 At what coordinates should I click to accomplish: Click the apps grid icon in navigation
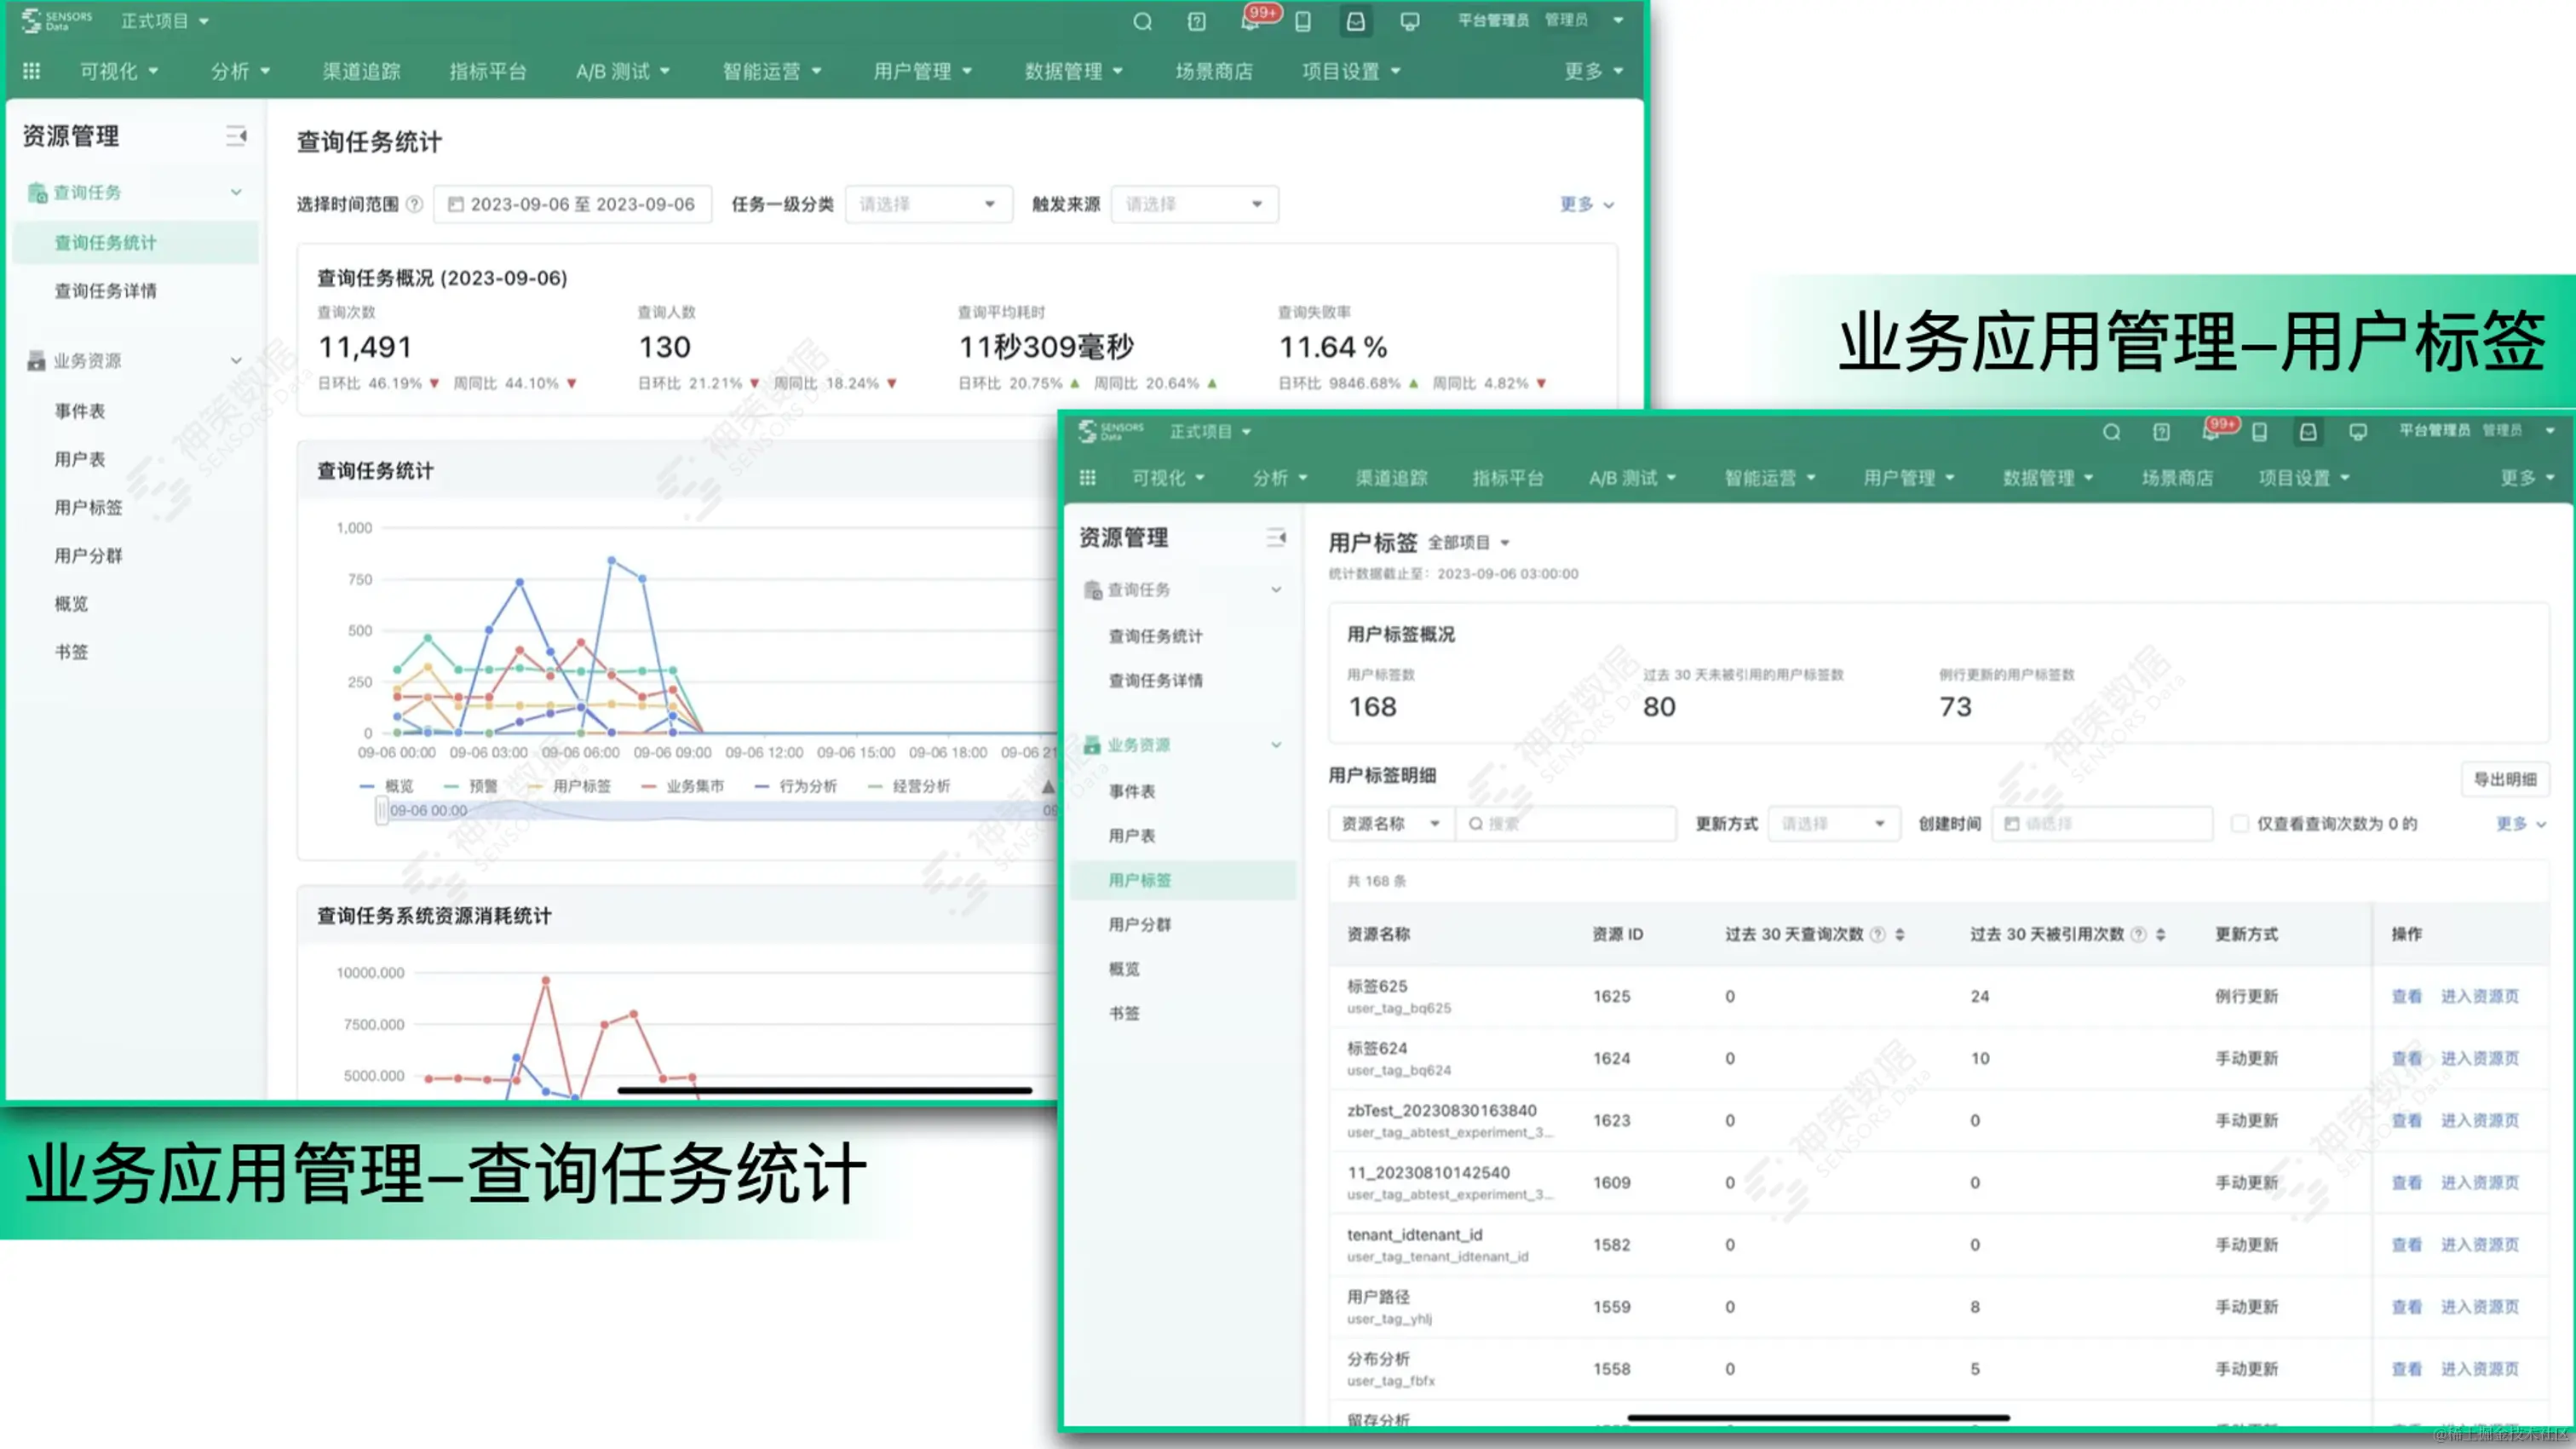(x=32, y=71)
